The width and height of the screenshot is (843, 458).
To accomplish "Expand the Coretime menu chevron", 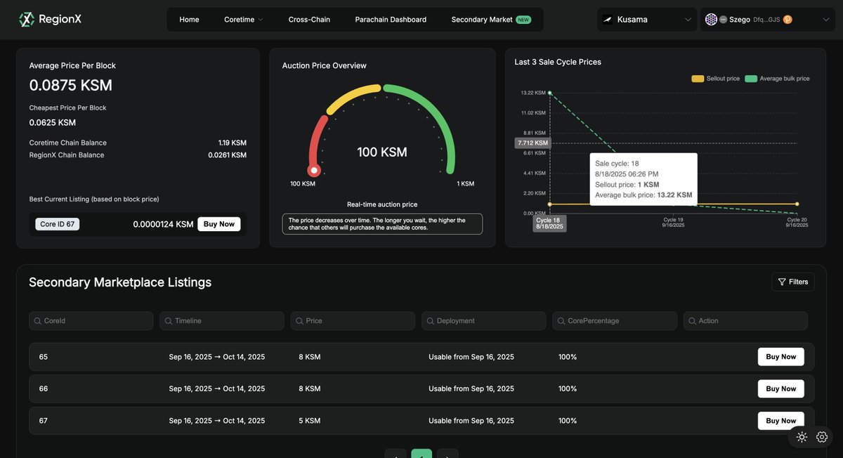I will (261, 20).
